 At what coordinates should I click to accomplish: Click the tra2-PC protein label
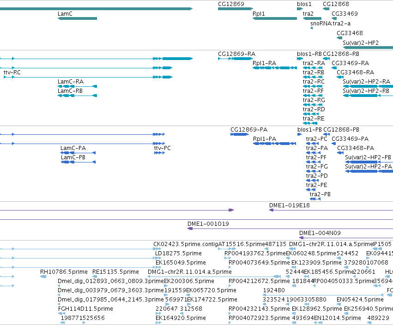pyautogui.click(x=316, y=139)
